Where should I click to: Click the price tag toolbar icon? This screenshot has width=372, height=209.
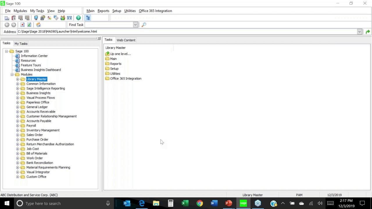click(56, 18)
